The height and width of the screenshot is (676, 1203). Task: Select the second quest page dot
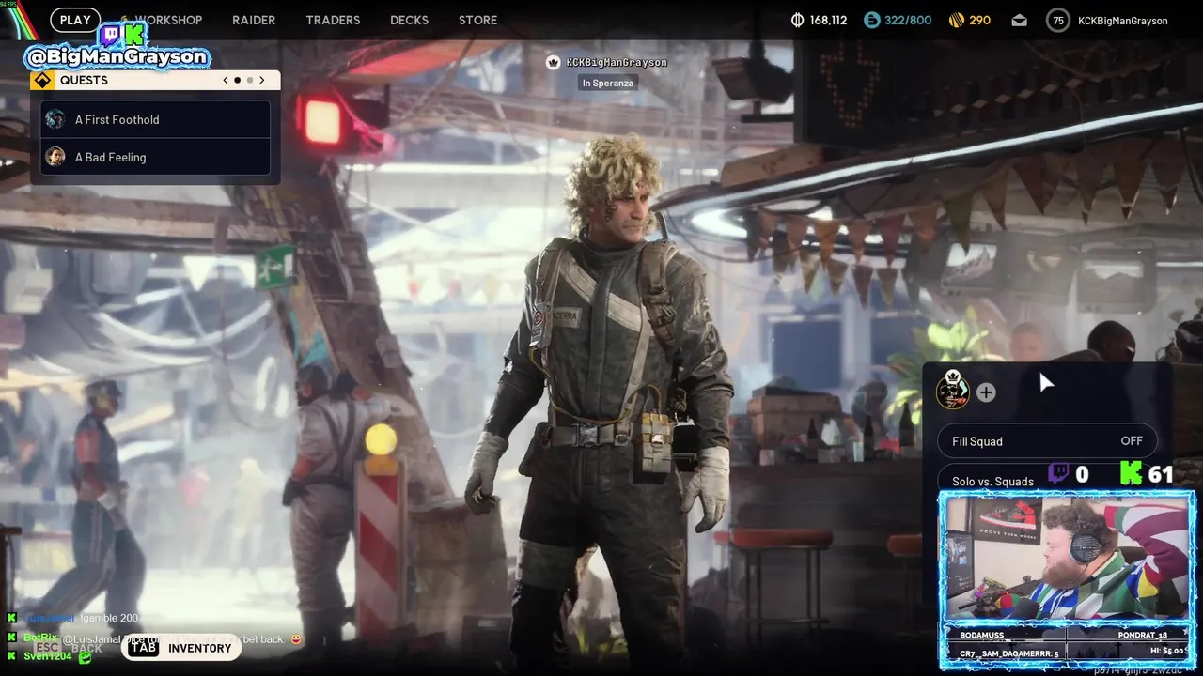249,80
